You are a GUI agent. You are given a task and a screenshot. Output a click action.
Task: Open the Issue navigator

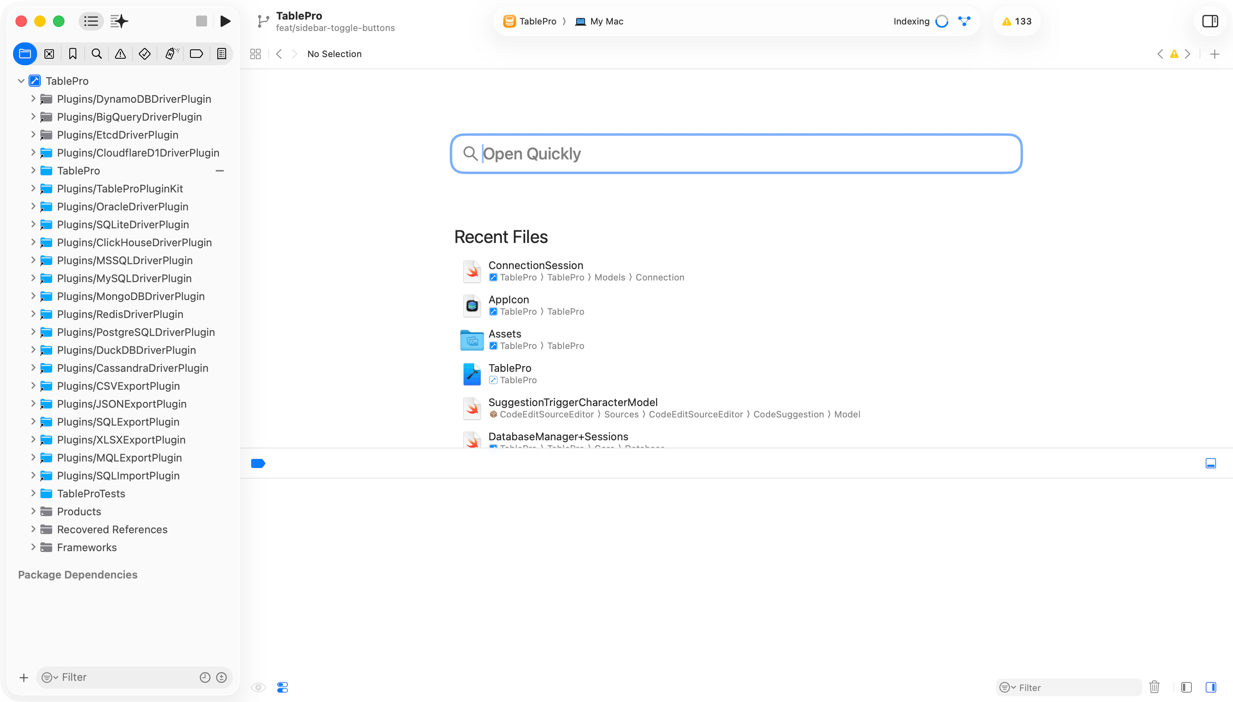(x=120, y=53)
